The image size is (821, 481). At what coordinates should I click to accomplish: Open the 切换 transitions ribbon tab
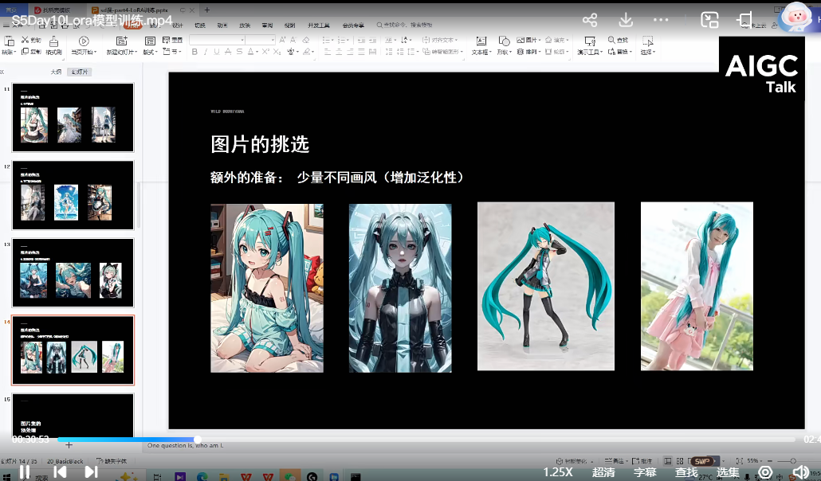[x=200, y=25]
